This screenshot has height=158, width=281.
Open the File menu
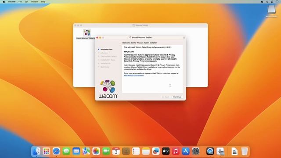tap(20, 2)
